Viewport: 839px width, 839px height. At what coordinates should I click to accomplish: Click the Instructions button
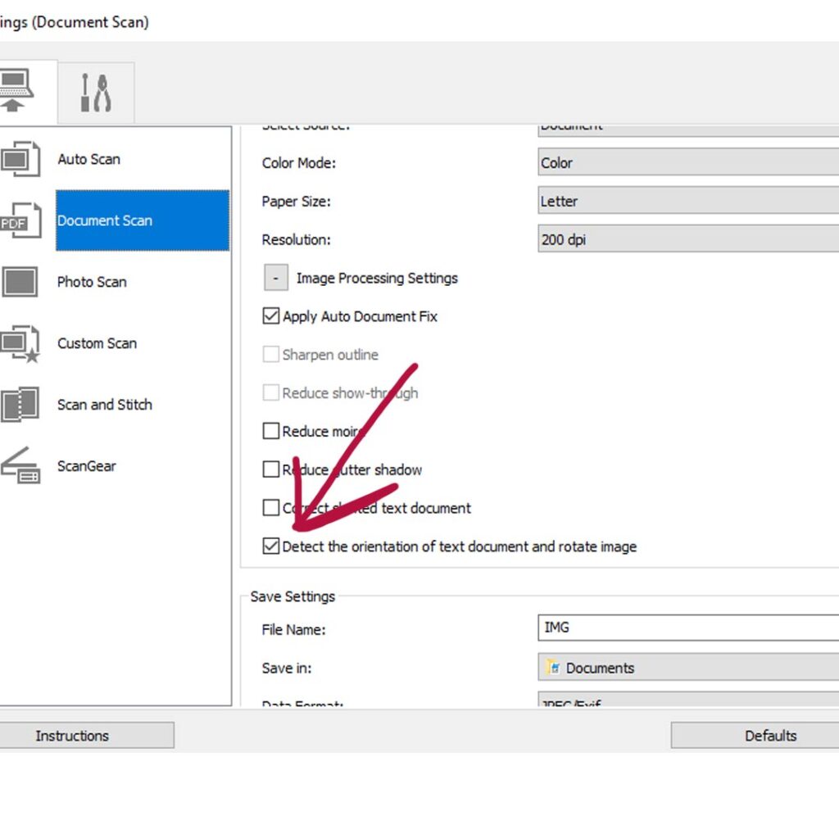72,736
